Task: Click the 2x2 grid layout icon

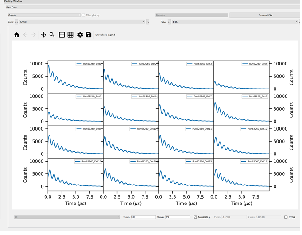Action: point(62,35)
